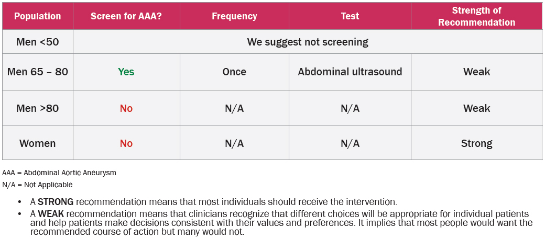Click the Frequency column header
Image resolution: width=545 pixels, height=239 pixels.
(234, 16)
